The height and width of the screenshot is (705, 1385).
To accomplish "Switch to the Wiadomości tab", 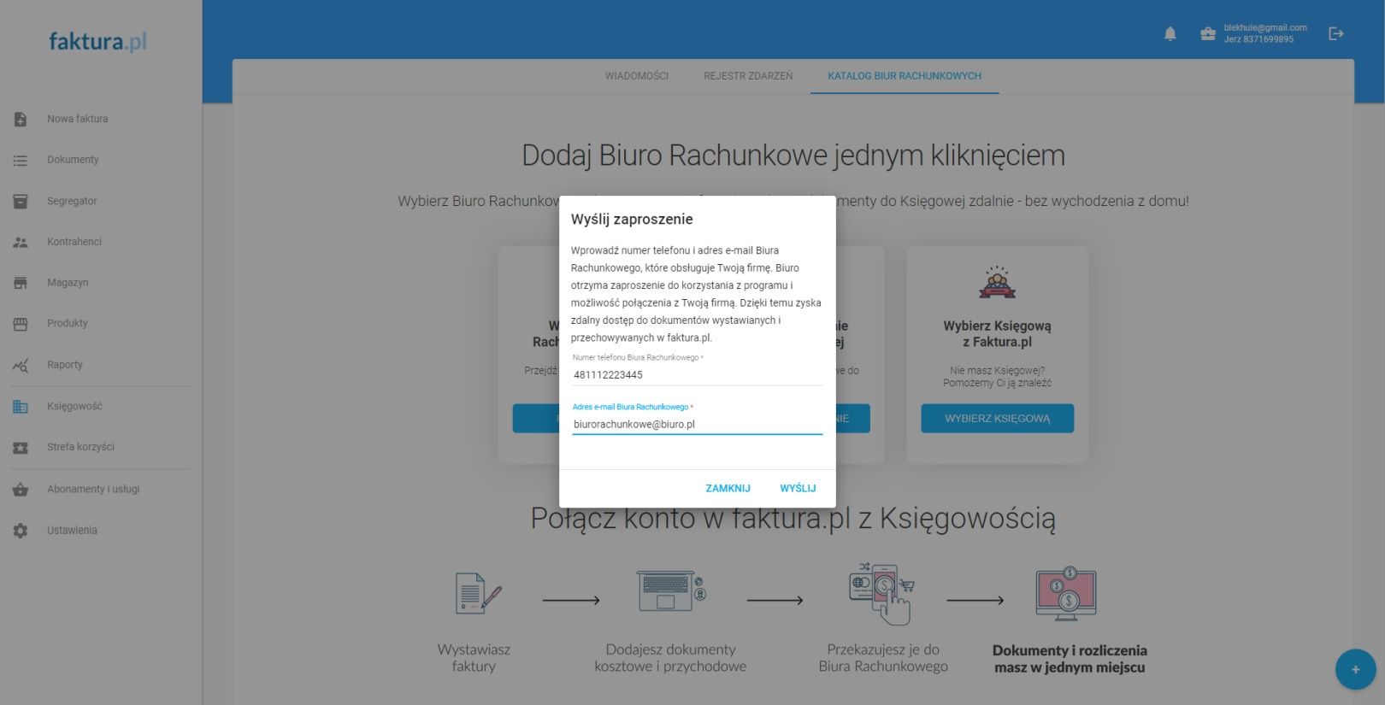I will (x=636, y=76).
